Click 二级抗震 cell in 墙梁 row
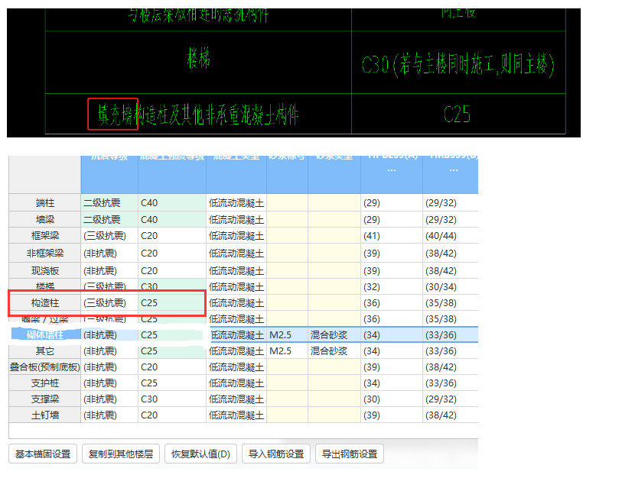The height and width of the screenshot is (478, 622). click(109, 219)
